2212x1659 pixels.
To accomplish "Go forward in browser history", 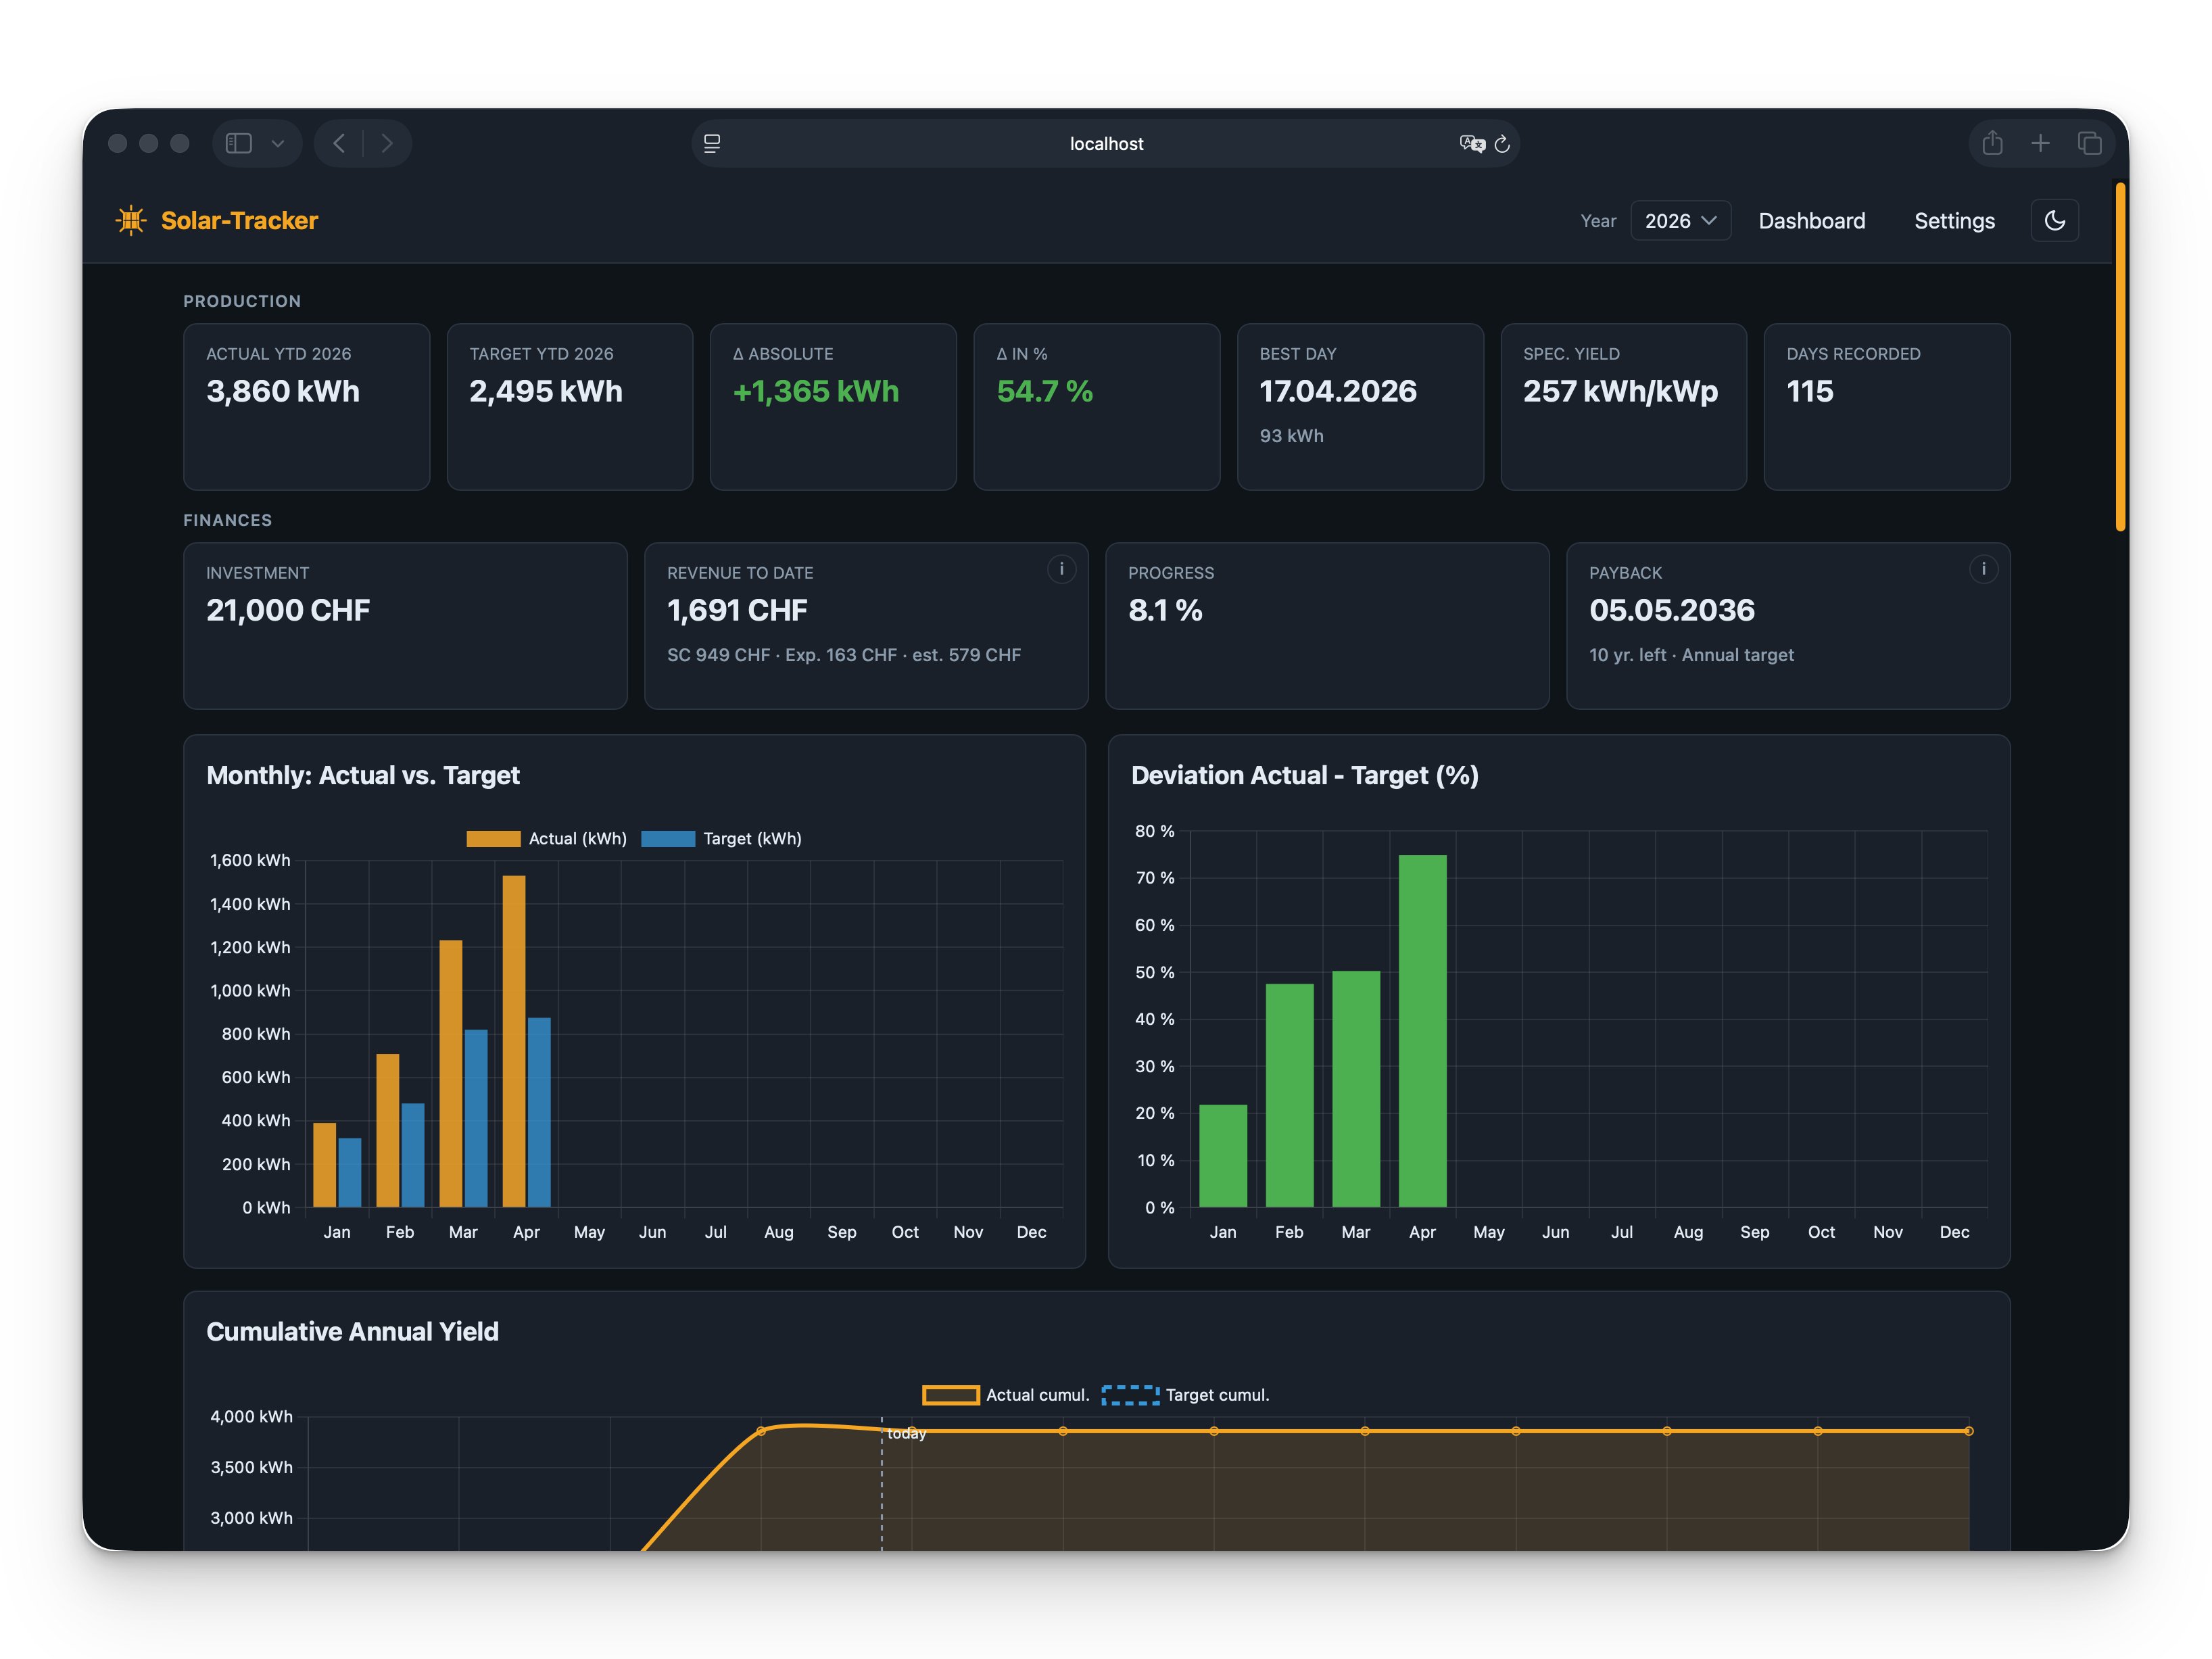I will tap(387, 143).
